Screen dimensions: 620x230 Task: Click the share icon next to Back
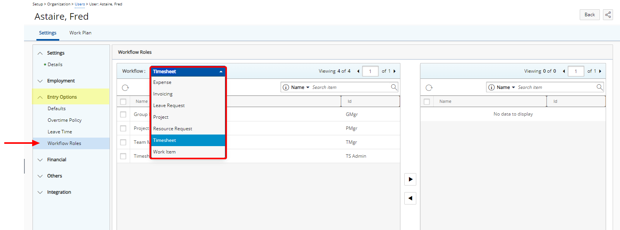[x=608, y=15]
